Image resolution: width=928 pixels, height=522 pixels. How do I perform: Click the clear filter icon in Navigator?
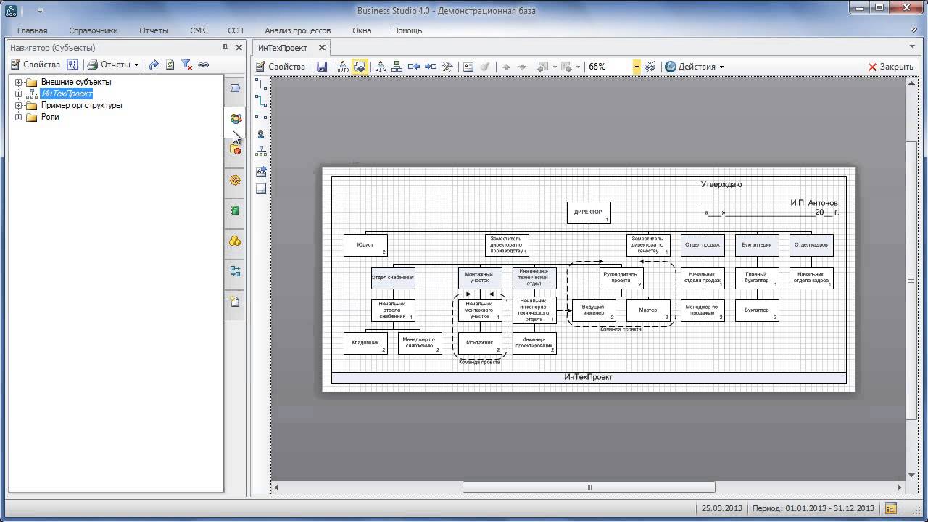[x=186, y=65]
